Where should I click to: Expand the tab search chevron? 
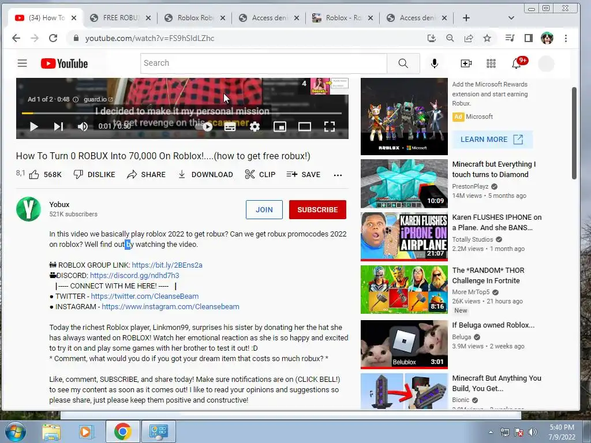point(511,18)
